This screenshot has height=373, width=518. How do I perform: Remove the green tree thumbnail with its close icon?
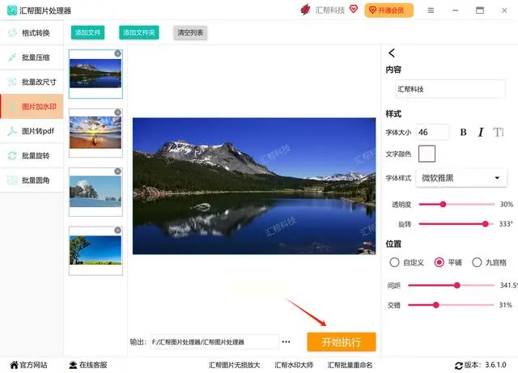click(x=117, y=230)
